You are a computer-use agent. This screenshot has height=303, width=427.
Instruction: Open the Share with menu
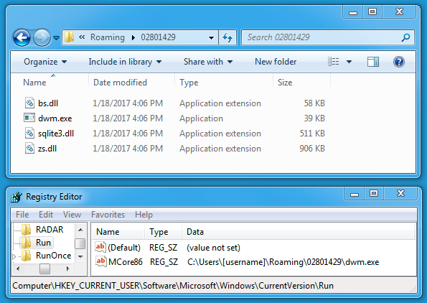coord(208,62)
